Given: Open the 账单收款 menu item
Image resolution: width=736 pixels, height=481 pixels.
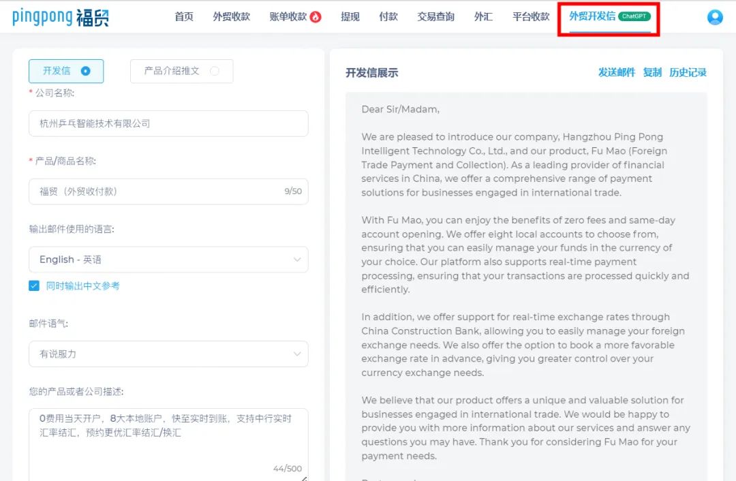Looking at the screenshot, I should (288, 17).
